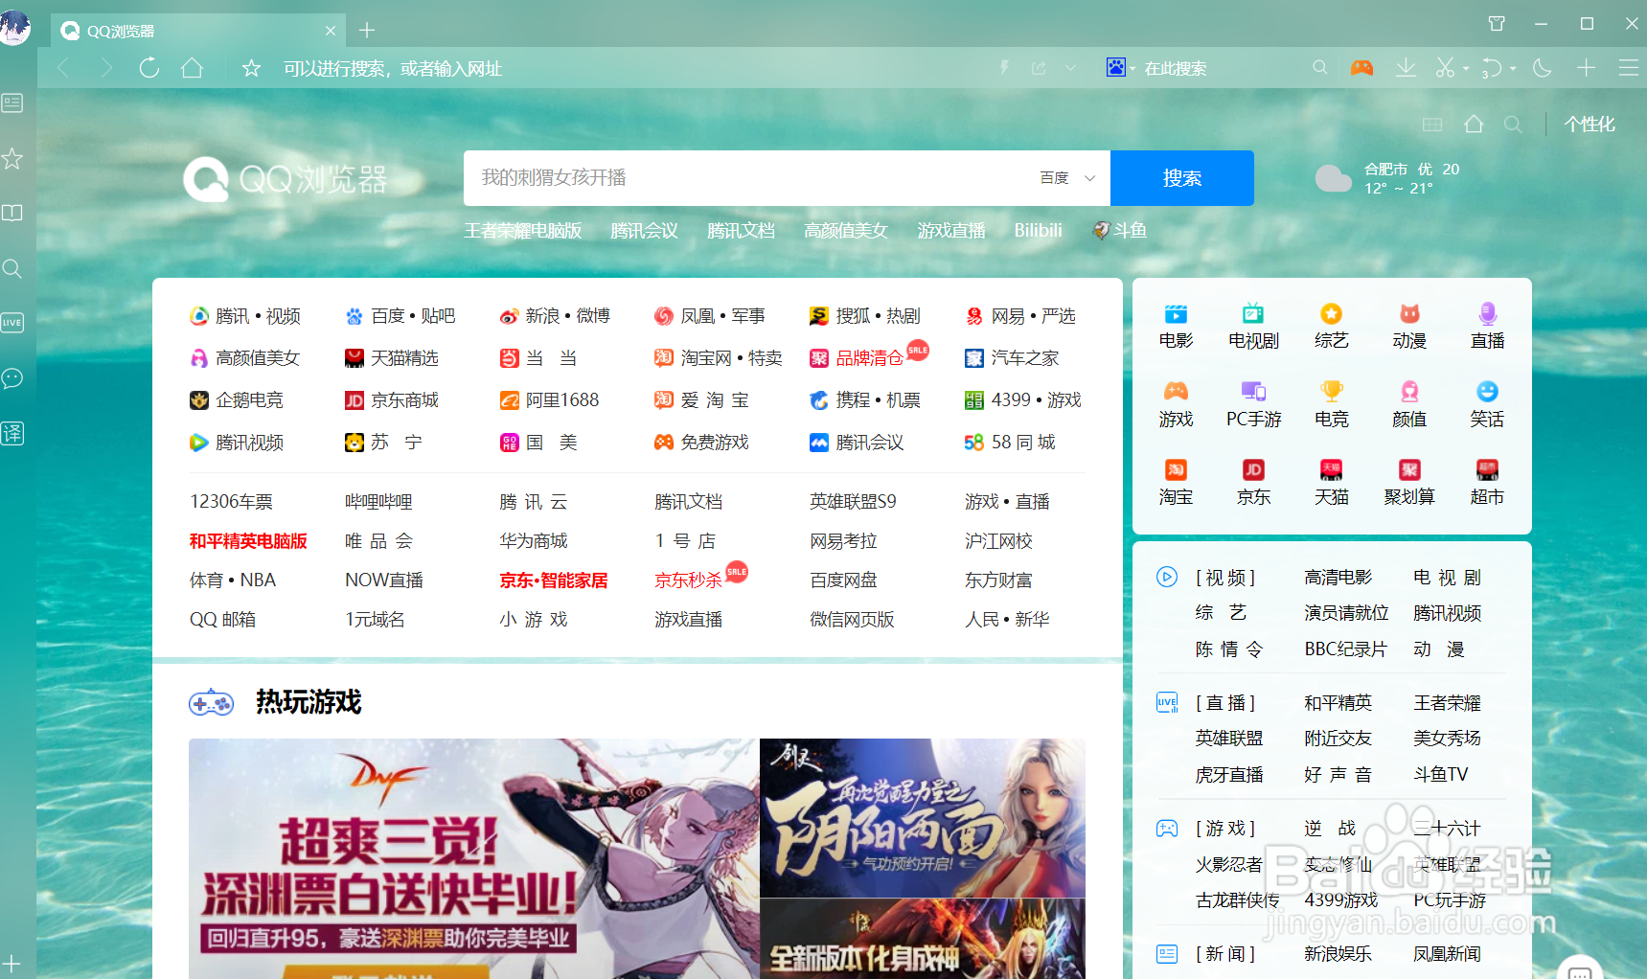This screenshot has height=979, width=1647.
Task: Click the add plus icon in sidebar bottom
Action: pos(11,962)
